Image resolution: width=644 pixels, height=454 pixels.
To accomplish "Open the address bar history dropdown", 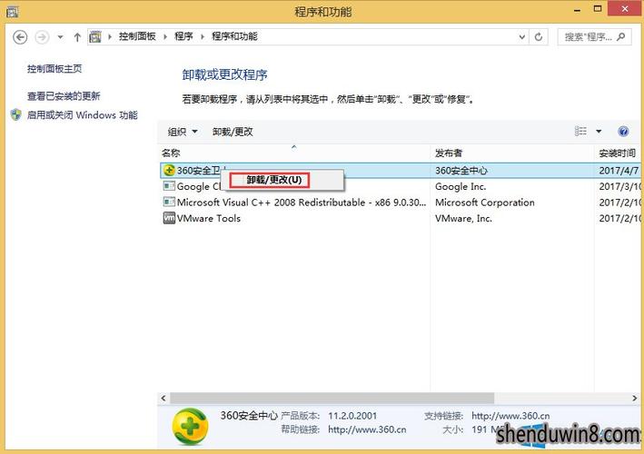I will pos(520,37).
